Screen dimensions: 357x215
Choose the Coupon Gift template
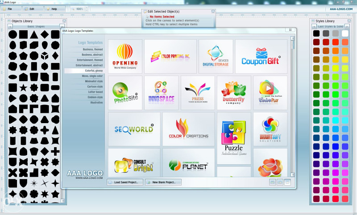click(261, 56)
